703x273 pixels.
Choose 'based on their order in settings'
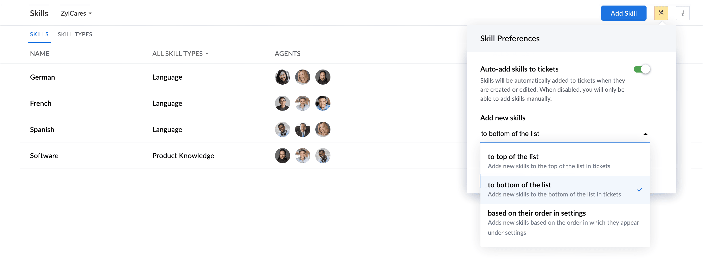point(565,223)
